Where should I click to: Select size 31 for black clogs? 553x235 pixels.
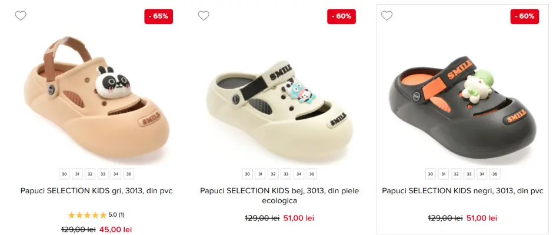tap(443, 174)
